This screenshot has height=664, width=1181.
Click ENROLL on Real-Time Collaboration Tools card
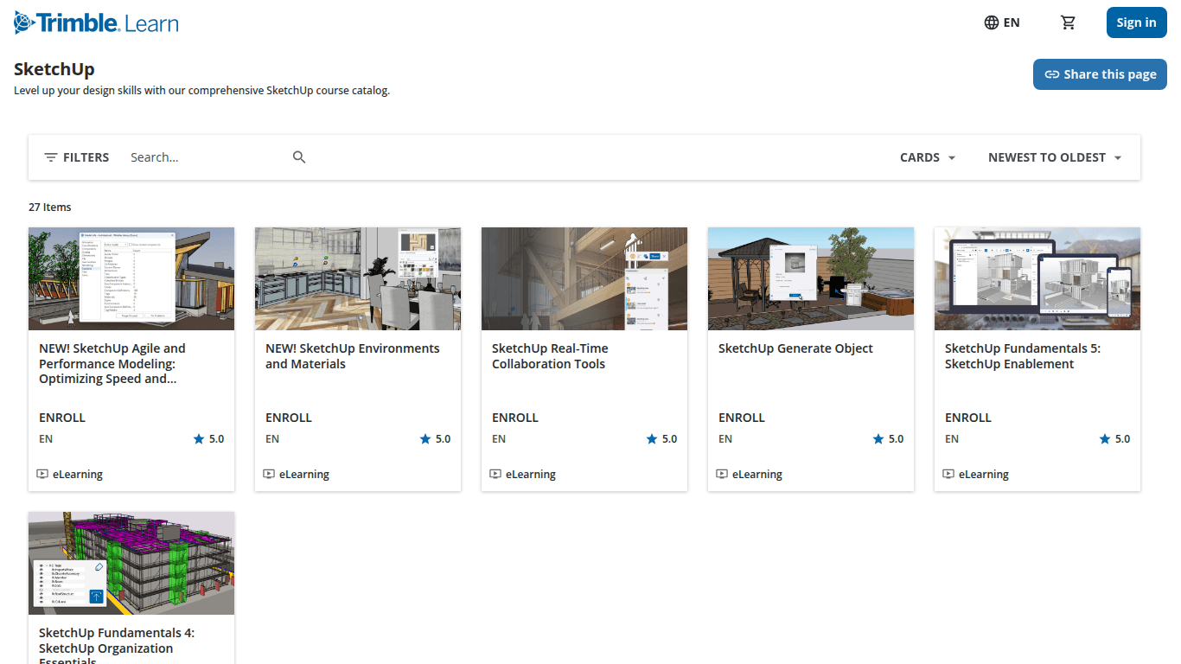tap(515, 418)
